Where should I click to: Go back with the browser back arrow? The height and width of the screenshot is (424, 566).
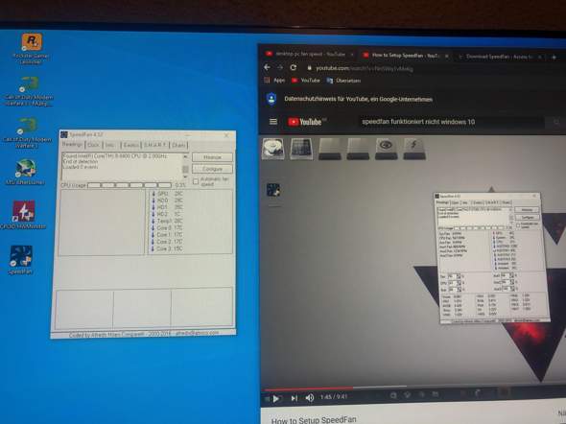[x=267, y=67]
